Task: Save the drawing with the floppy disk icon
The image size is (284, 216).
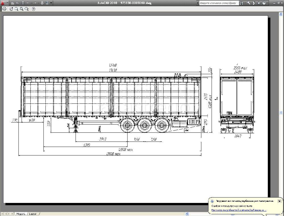Action: click(23, 3)
